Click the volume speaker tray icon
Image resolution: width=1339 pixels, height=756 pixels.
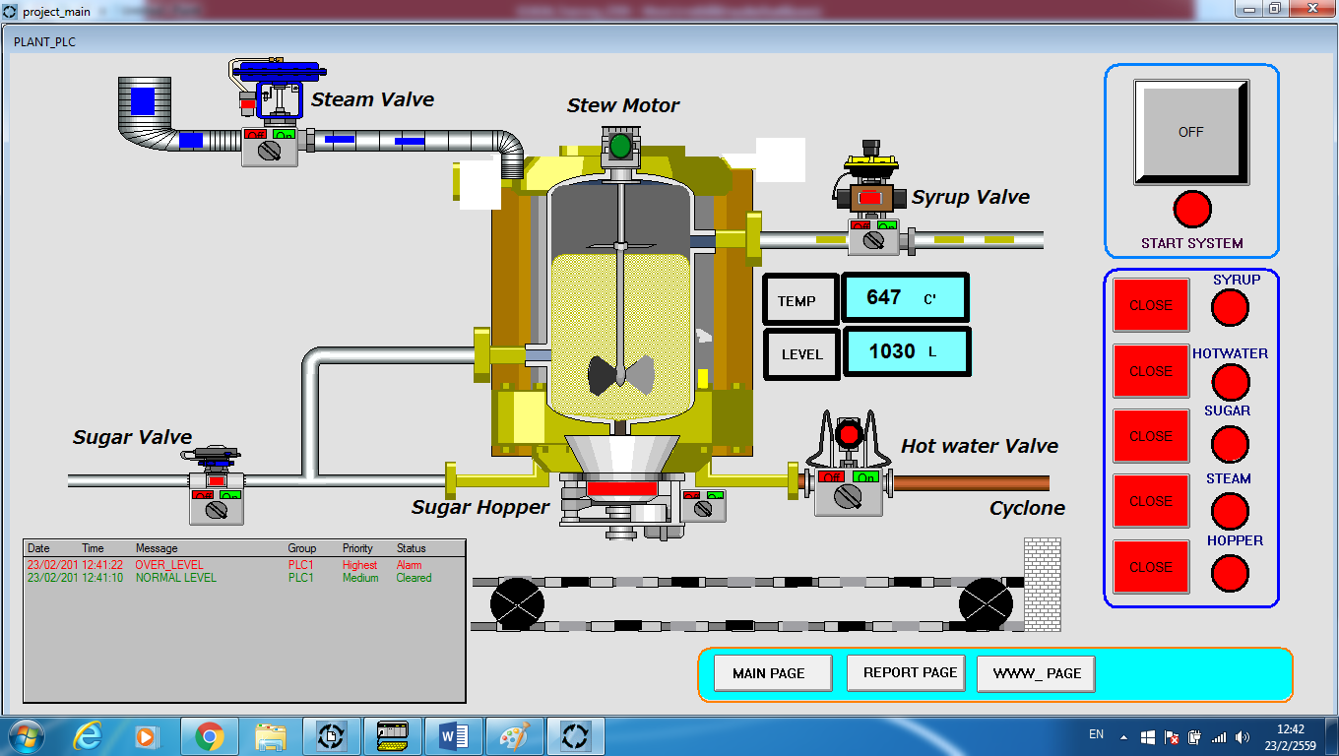click(1243, 736)
